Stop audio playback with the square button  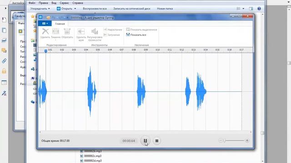pyautogui.click(x=157, y=141)
